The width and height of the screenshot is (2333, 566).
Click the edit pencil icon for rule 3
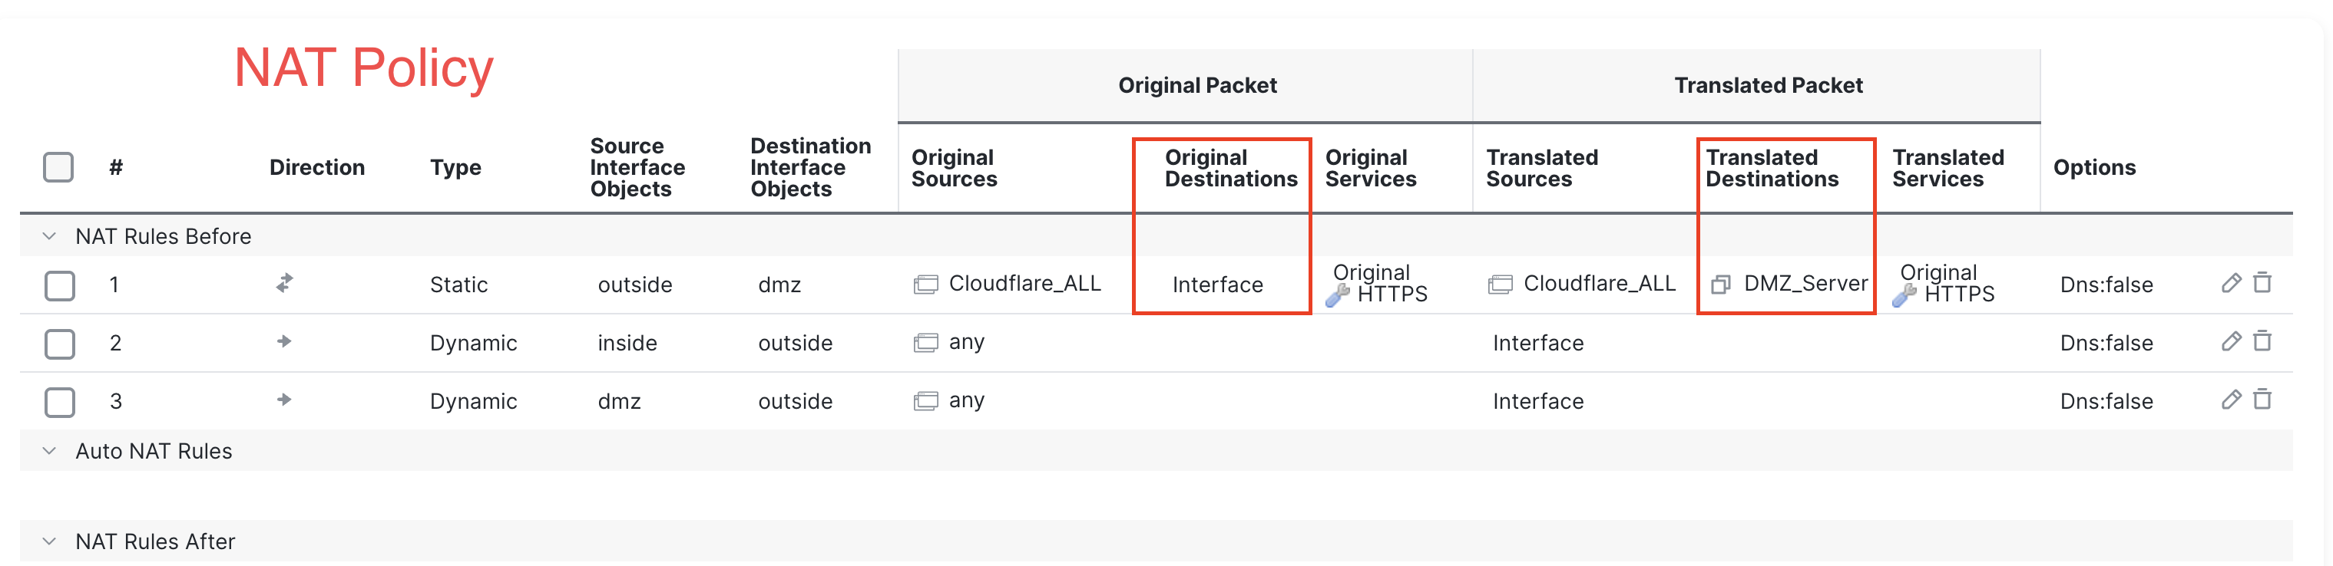[x=2231, y=400]
